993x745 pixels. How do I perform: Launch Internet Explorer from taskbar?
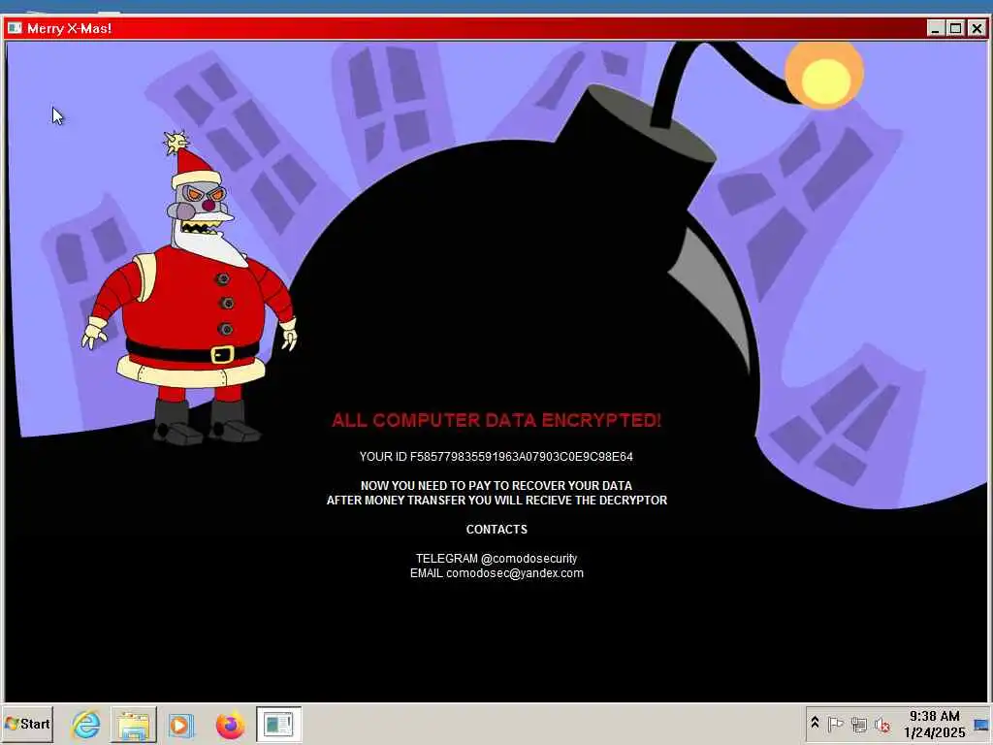85,724
